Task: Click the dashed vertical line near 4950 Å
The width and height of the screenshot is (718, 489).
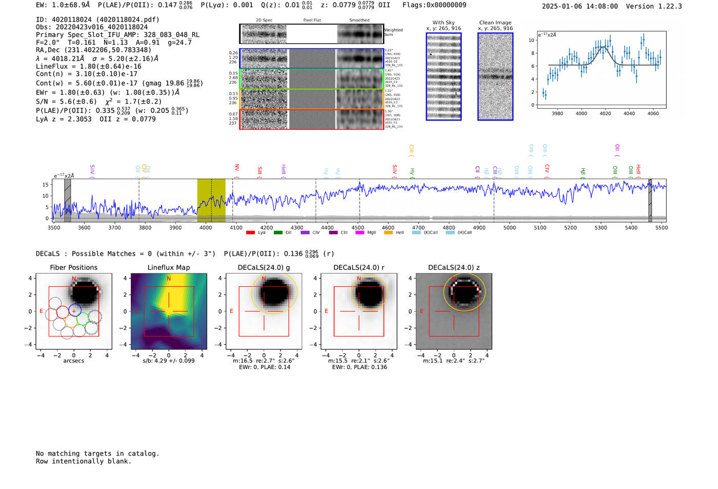Action: pyautogui.click(x=494, y=200)
